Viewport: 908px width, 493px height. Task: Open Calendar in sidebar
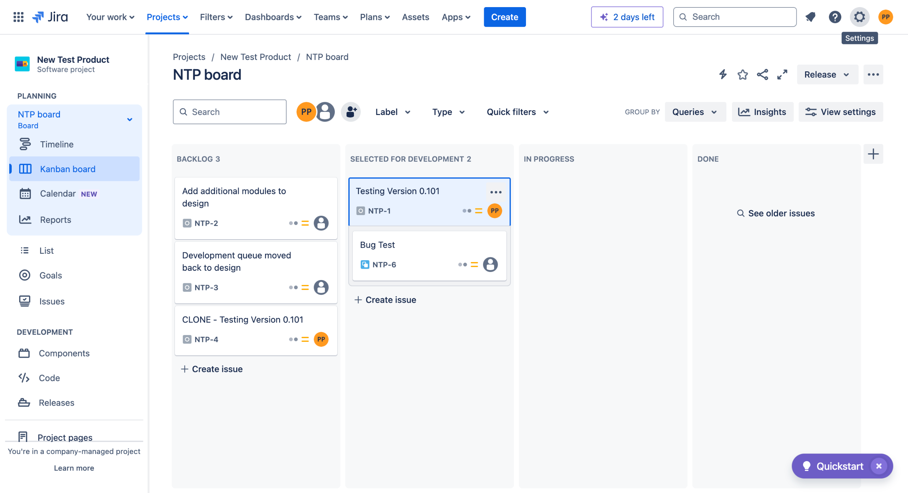coord(74,193)
